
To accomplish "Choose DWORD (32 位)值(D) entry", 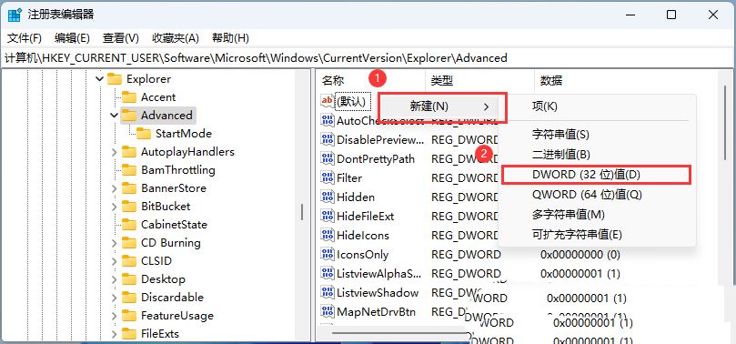I will click(x=597, y=175).
